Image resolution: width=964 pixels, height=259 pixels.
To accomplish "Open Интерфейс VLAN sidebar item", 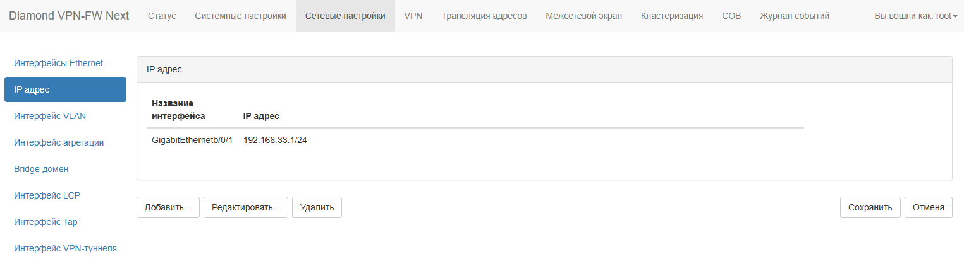I will coord(50,116).
